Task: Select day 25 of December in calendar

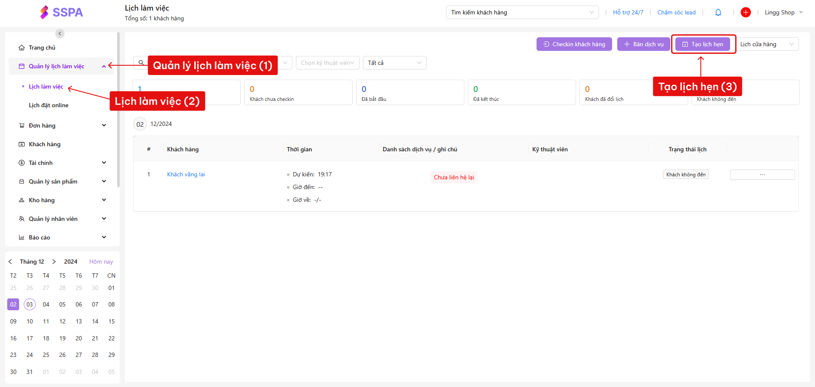Action: click(x=46, y=355)
